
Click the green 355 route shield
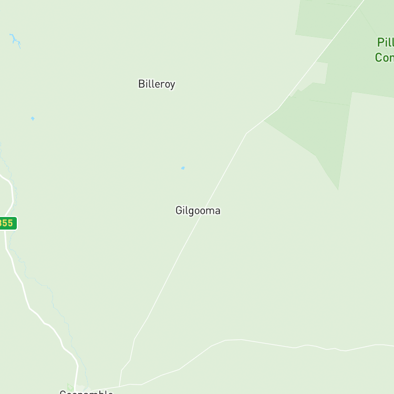[x=8, y=223]
